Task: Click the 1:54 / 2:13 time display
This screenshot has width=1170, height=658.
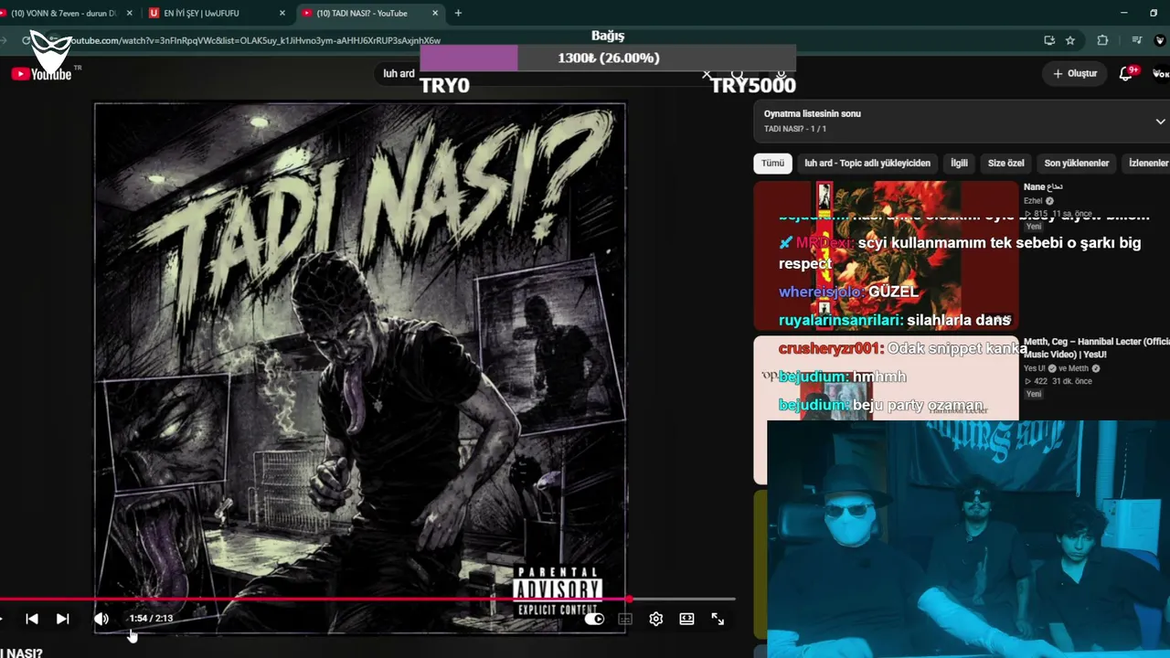Action: click(151, 619)
